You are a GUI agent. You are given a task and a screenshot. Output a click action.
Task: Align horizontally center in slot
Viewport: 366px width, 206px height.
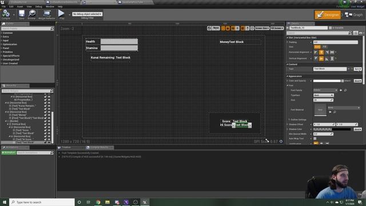(321, 52)
